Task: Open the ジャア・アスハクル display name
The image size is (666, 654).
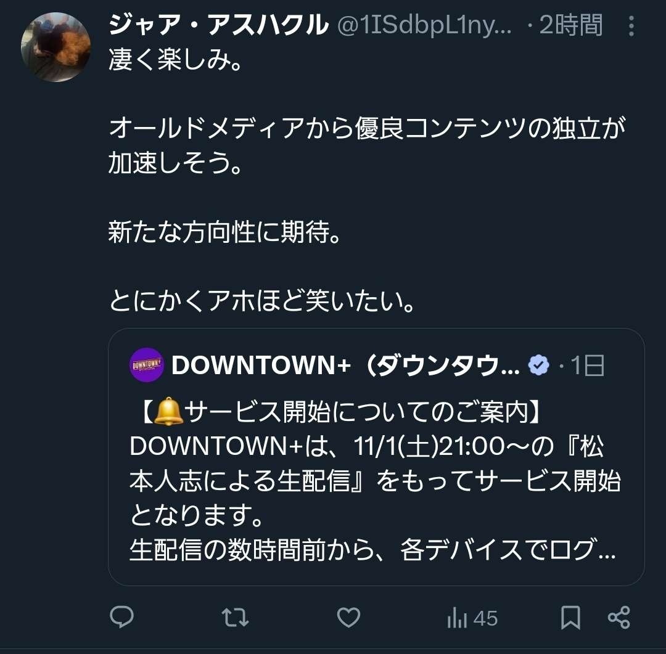Action: pos(218,26)
